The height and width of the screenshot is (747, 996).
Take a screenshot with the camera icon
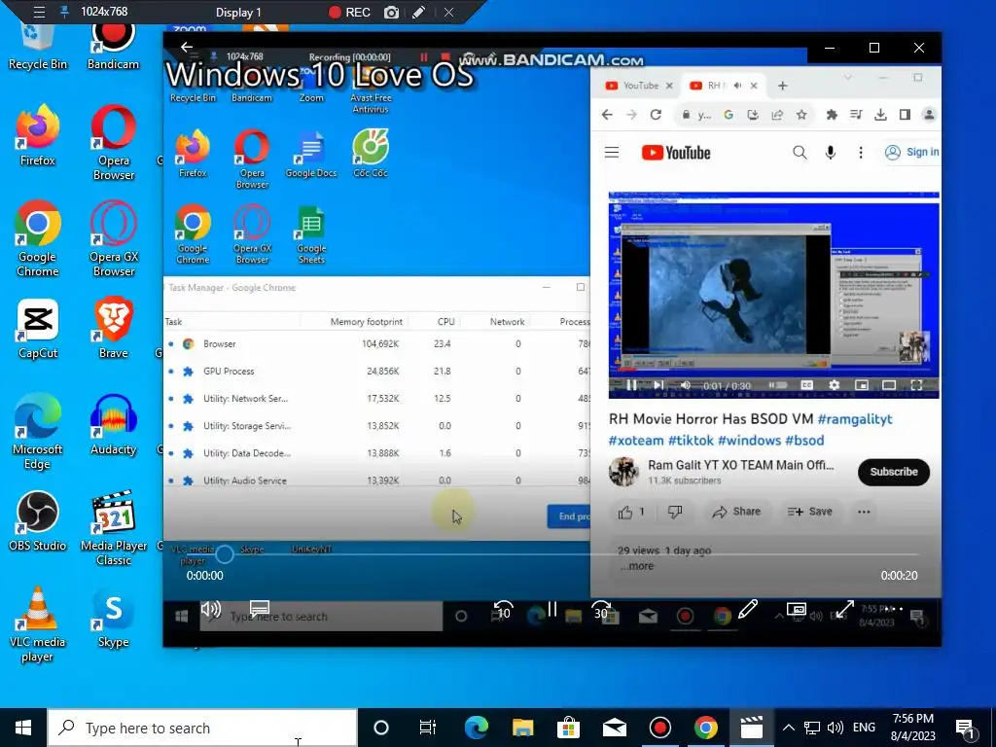391,12
